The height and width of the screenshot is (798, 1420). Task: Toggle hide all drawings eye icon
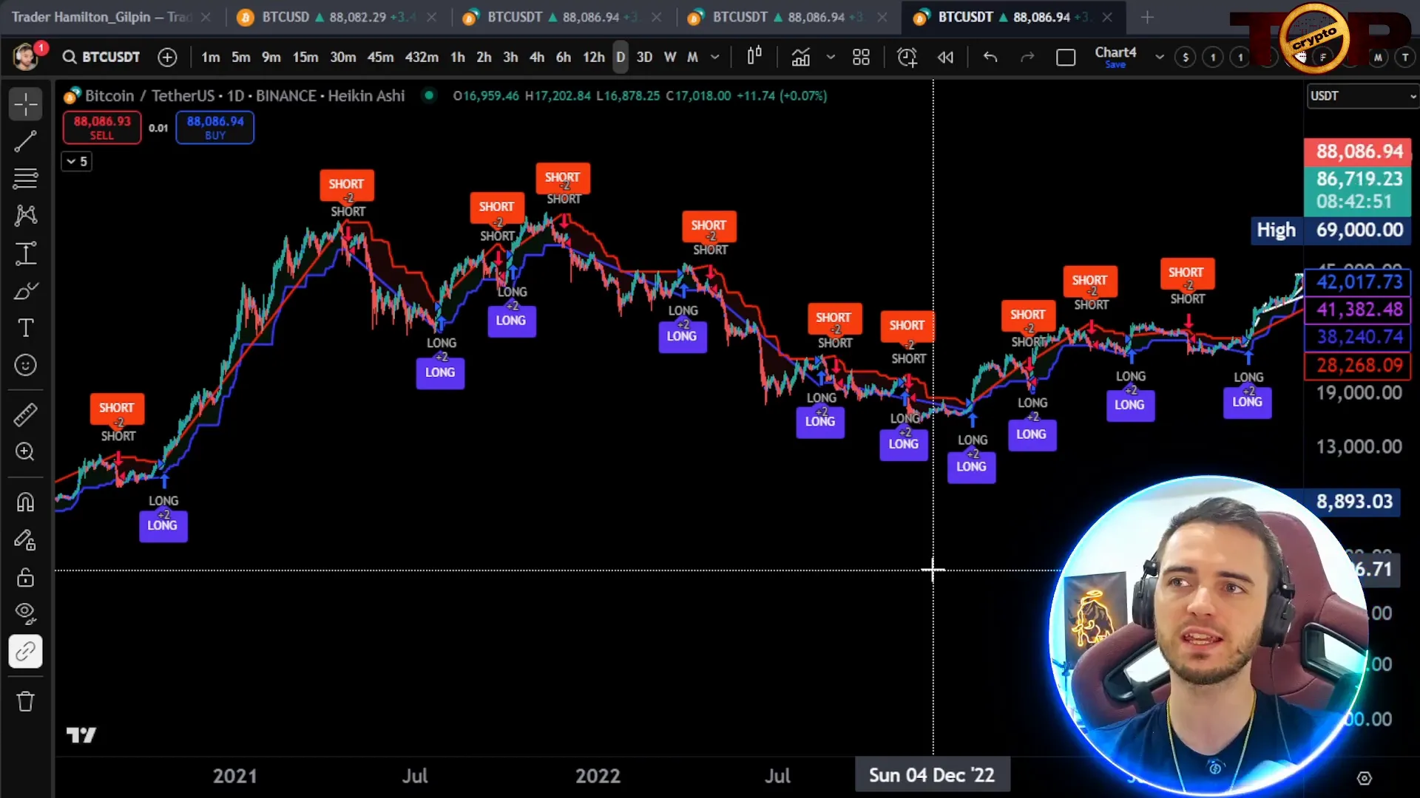[x=25, y=613]
